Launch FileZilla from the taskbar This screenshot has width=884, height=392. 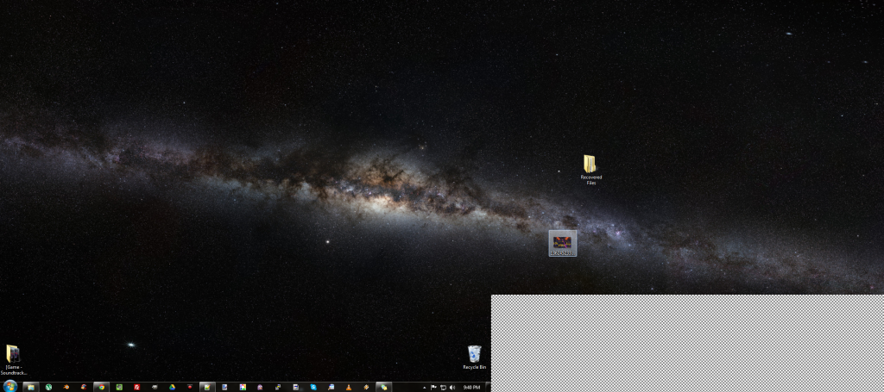click(137, 387)
